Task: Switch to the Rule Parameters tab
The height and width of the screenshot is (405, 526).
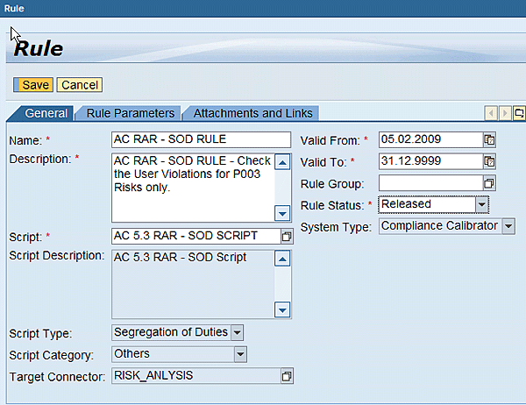Action: [x=131, y=113]
